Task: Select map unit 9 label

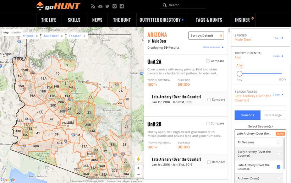Action: click(67, 65)
